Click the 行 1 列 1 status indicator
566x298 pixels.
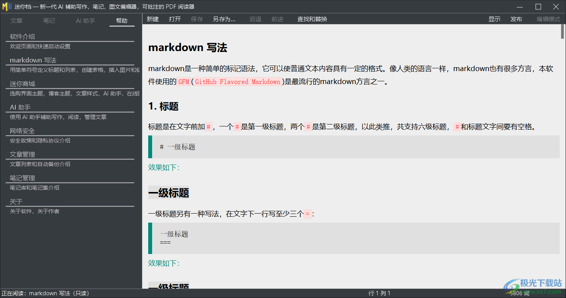pos(379,293)
